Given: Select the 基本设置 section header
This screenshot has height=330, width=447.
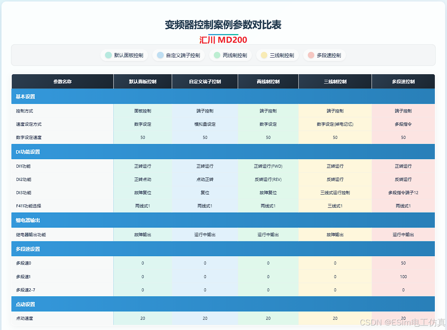Looking at the screenshot, I should coord(223,97).
